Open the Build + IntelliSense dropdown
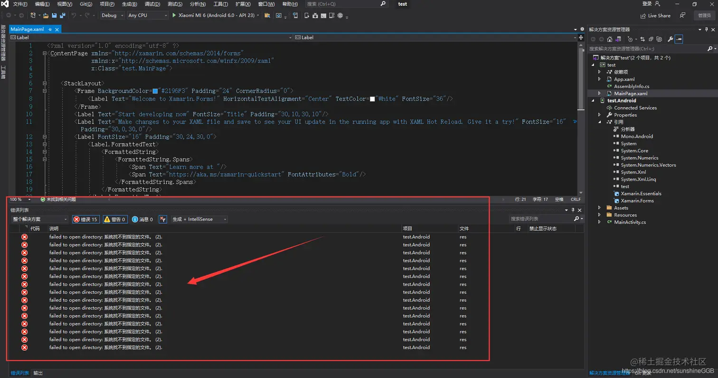The height and width of the screenshot is (378, 718). coord(199,219)
